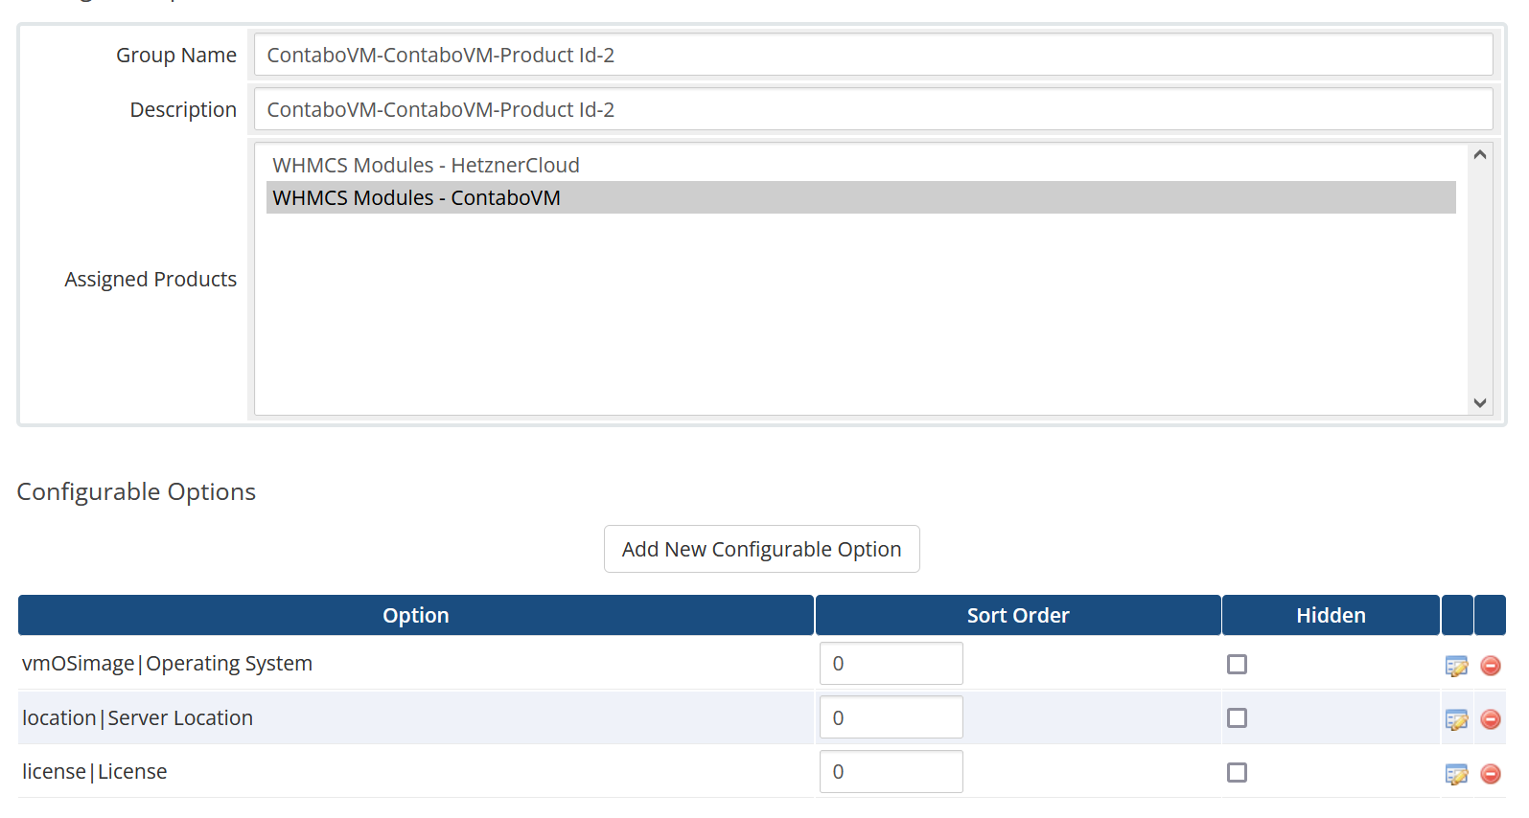Toggle Hidden checkbox for License option

[x=1237, y=772]
